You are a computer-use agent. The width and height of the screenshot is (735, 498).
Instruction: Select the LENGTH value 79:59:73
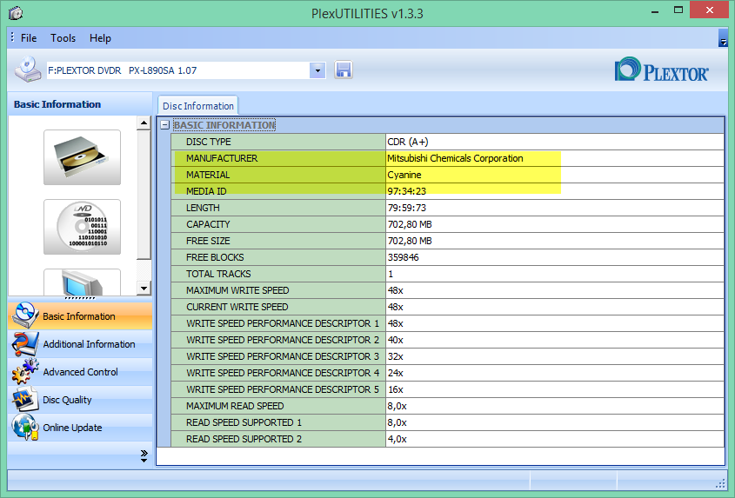(x=406, y=208)
